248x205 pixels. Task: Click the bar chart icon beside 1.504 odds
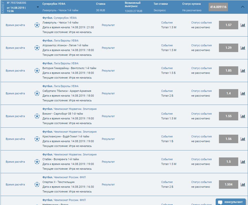click(243, 184)
